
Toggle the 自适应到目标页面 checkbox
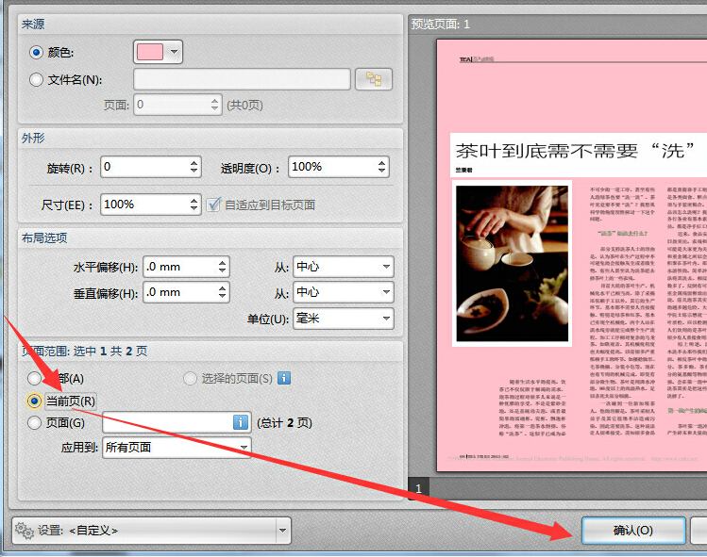point(213,205)
